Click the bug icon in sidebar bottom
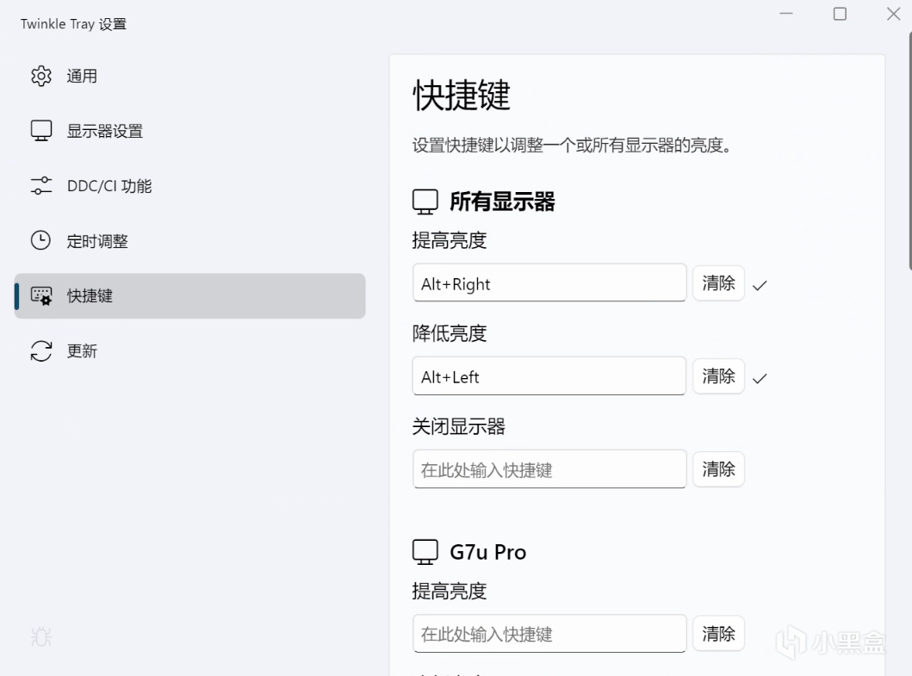912x676 pixels. [41, 637]
